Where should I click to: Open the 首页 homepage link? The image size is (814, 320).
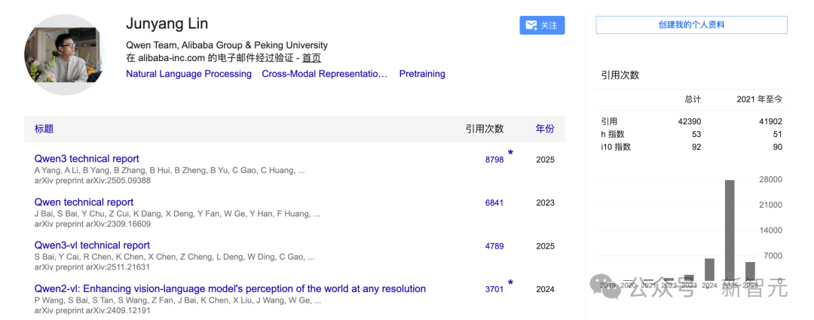click(311, 58)
